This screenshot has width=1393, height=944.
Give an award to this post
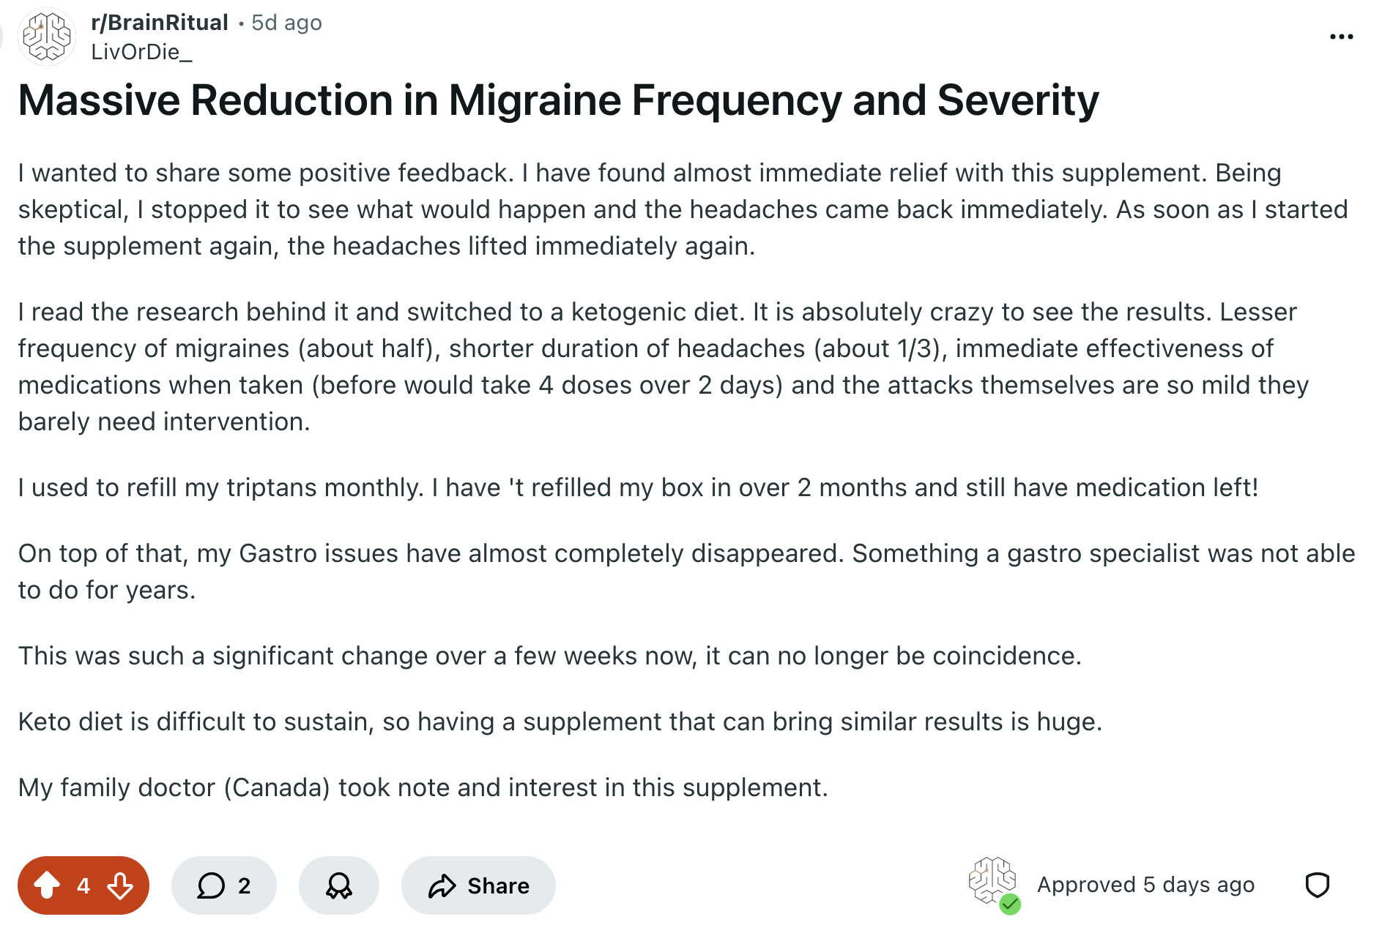[338, 885]
